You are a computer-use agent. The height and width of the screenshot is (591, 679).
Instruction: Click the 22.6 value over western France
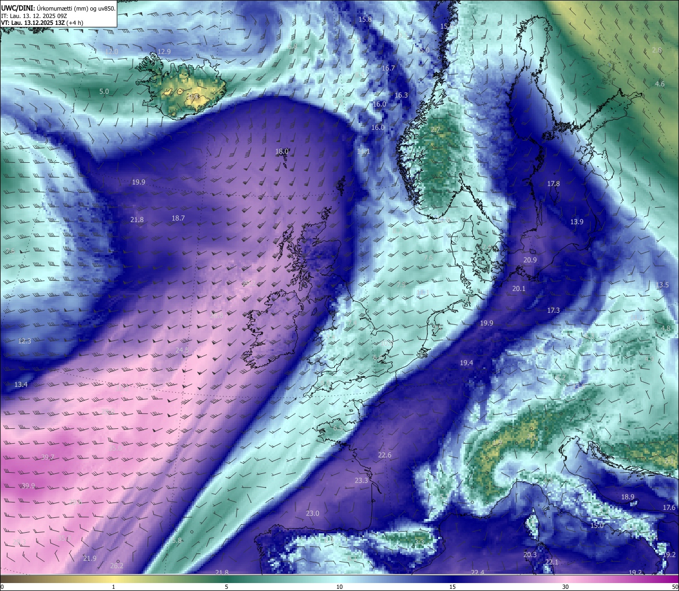point(385,455)
